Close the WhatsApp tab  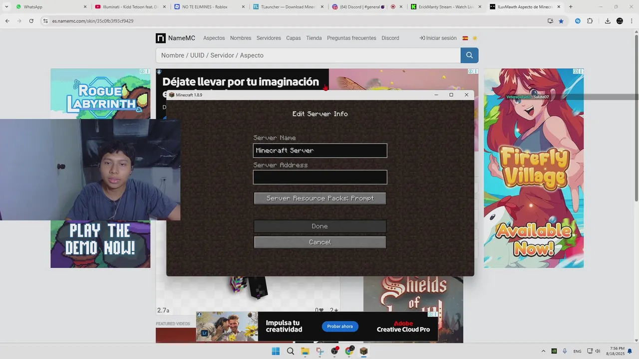(x=85, y=7)
